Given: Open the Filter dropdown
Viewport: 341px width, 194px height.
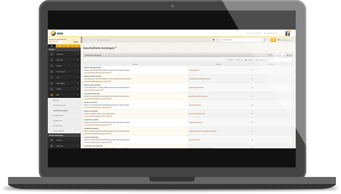Looking at the screenshot, I should pos(231,60).
